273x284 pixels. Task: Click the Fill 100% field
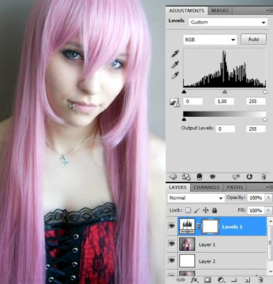coord(256,210)
